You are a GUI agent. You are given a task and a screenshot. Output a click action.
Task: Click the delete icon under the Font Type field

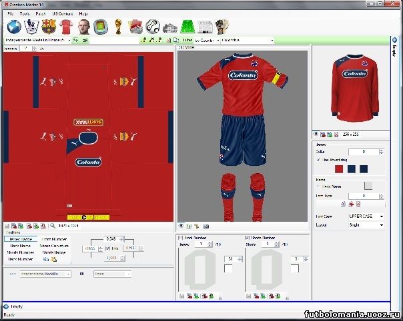[x=358, y=204]
